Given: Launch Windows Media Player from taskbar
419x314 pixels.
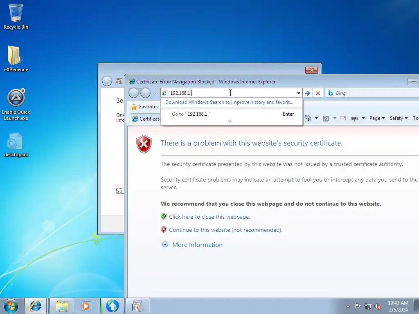Looking at the screenshot, I should 87,306.
